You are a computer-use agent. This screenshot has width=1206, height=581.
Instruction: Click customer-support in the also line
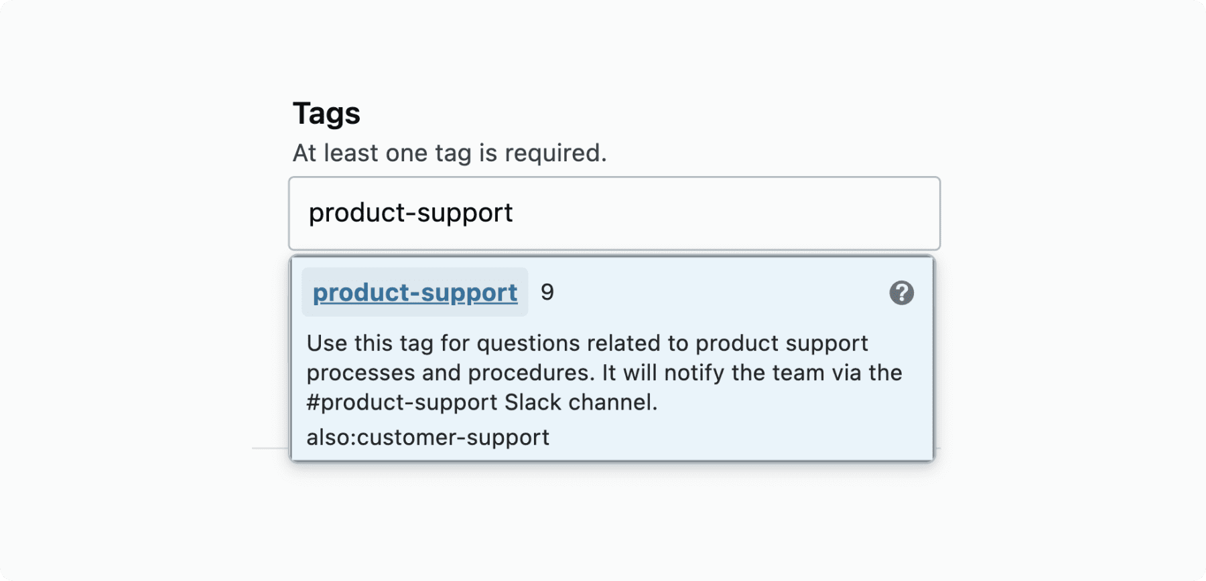454,437
